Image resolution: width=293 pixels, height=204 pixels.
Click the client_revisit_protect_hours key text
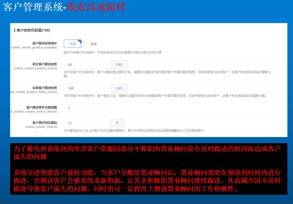tap(35, 68)
